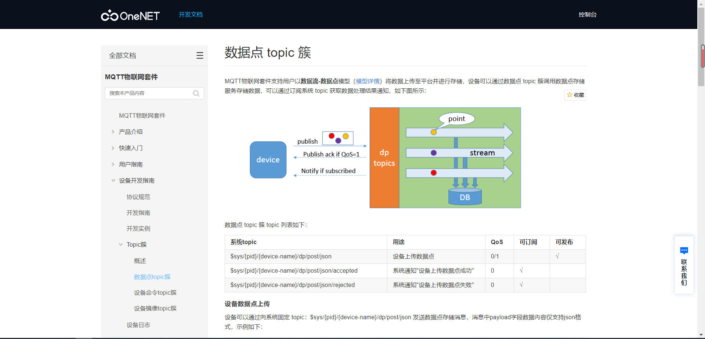Click the 搜索本产品内容 search field
Screen dimensions: 705x339
[151, 93]
